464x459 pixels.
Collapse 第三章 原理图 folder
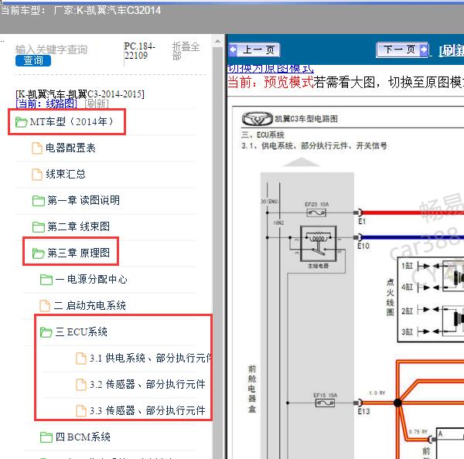coord(78,253)
